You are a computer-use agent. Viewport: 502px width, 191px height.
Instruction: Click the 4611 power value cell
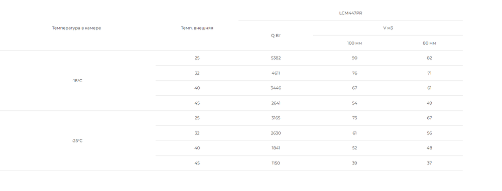tap(276, 73)
